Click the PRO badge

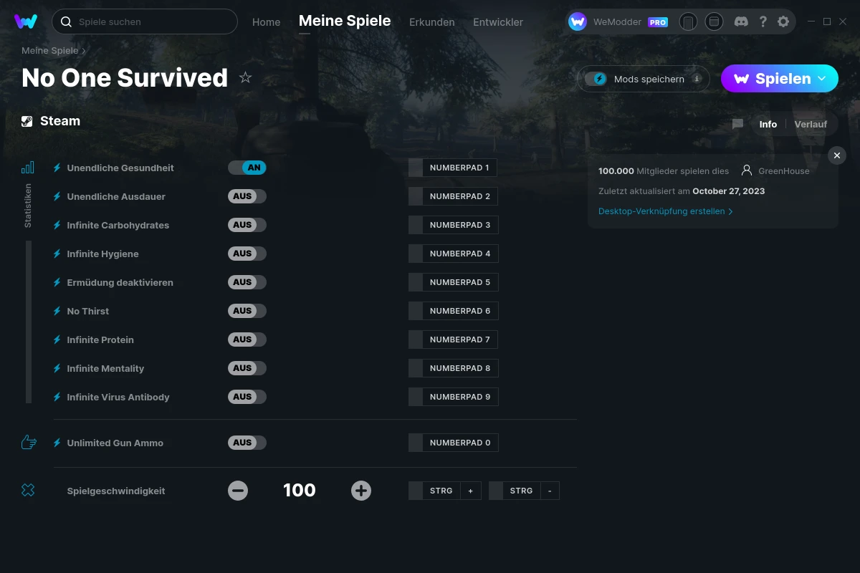658,22
